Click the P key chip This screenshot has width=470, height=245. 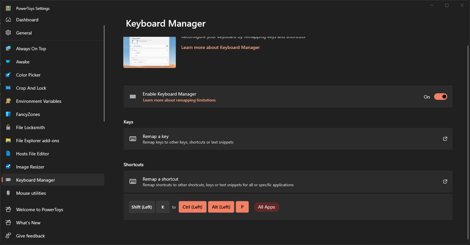pos(242,207)
